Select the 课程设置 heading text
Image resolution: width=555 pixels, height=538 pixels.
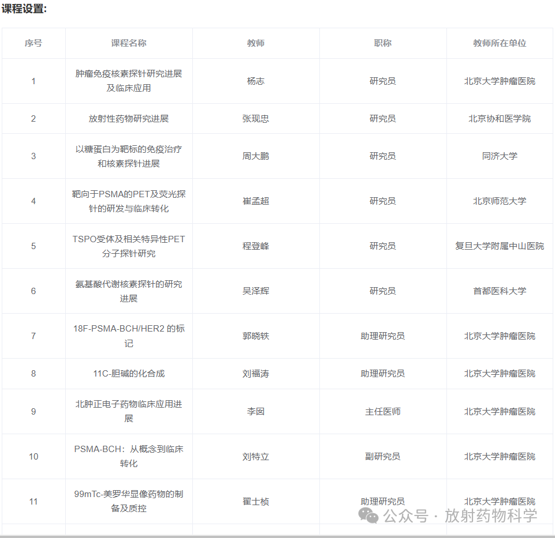(x=24, y=9)
